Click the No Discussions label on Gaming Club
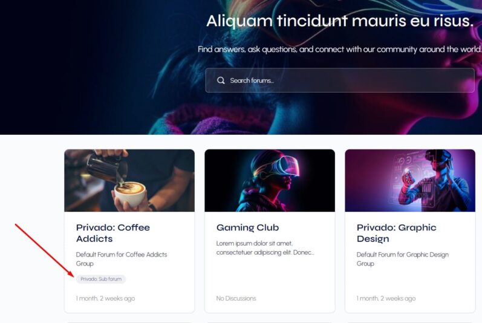Viewport: 482px width, 323px height. pos(236,298)
